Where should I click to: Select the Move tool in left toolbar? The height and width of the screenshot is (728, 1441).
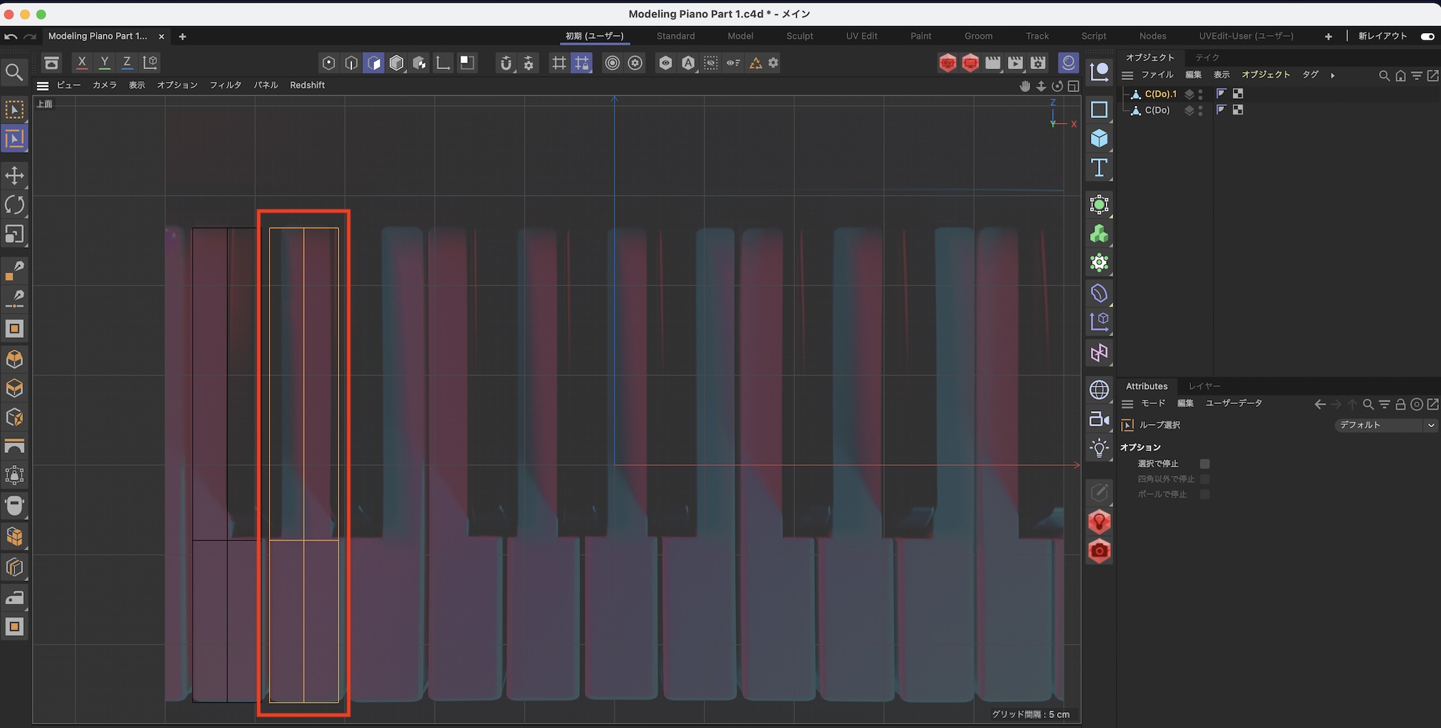14,176
